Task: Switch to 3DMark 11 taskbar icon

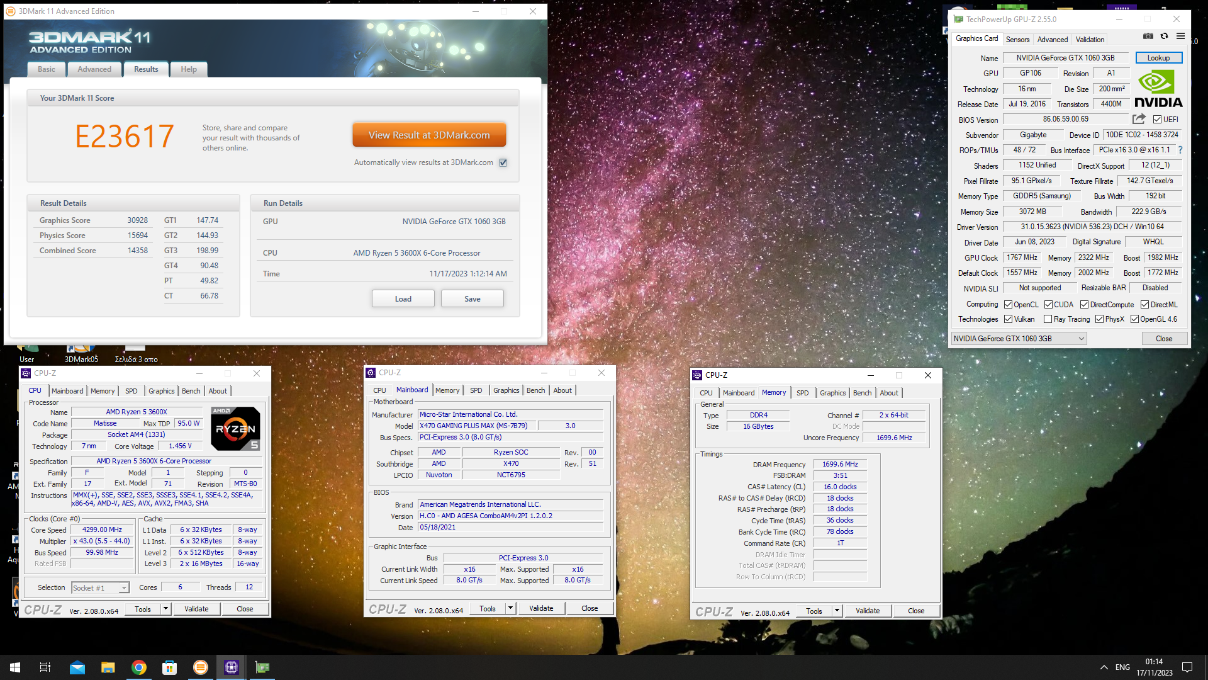Action: point(200,667)
